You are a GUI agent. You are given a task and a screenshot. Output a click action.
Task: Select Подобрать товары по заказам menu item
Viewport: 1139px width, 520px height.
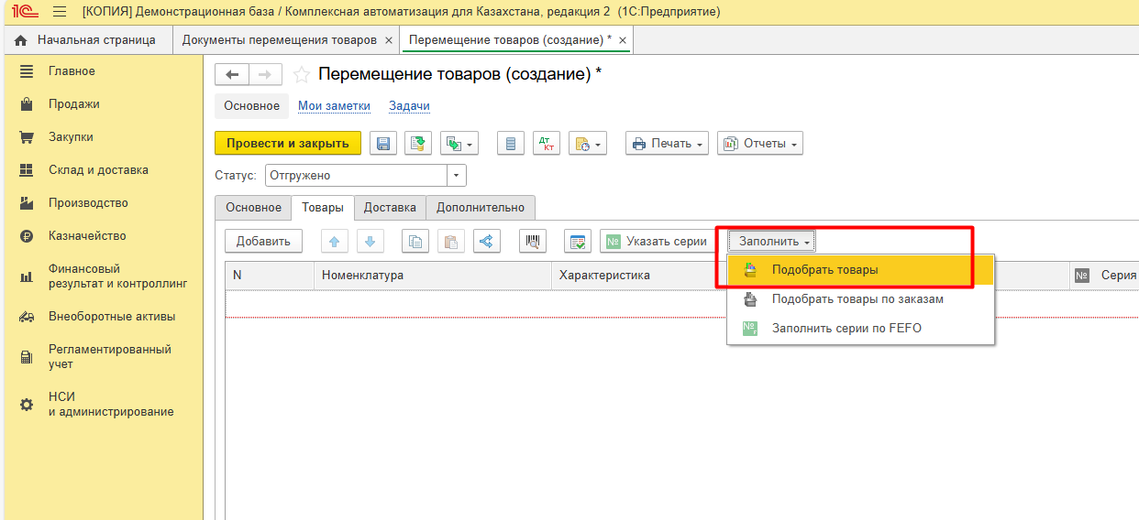[x=857, y=299]
